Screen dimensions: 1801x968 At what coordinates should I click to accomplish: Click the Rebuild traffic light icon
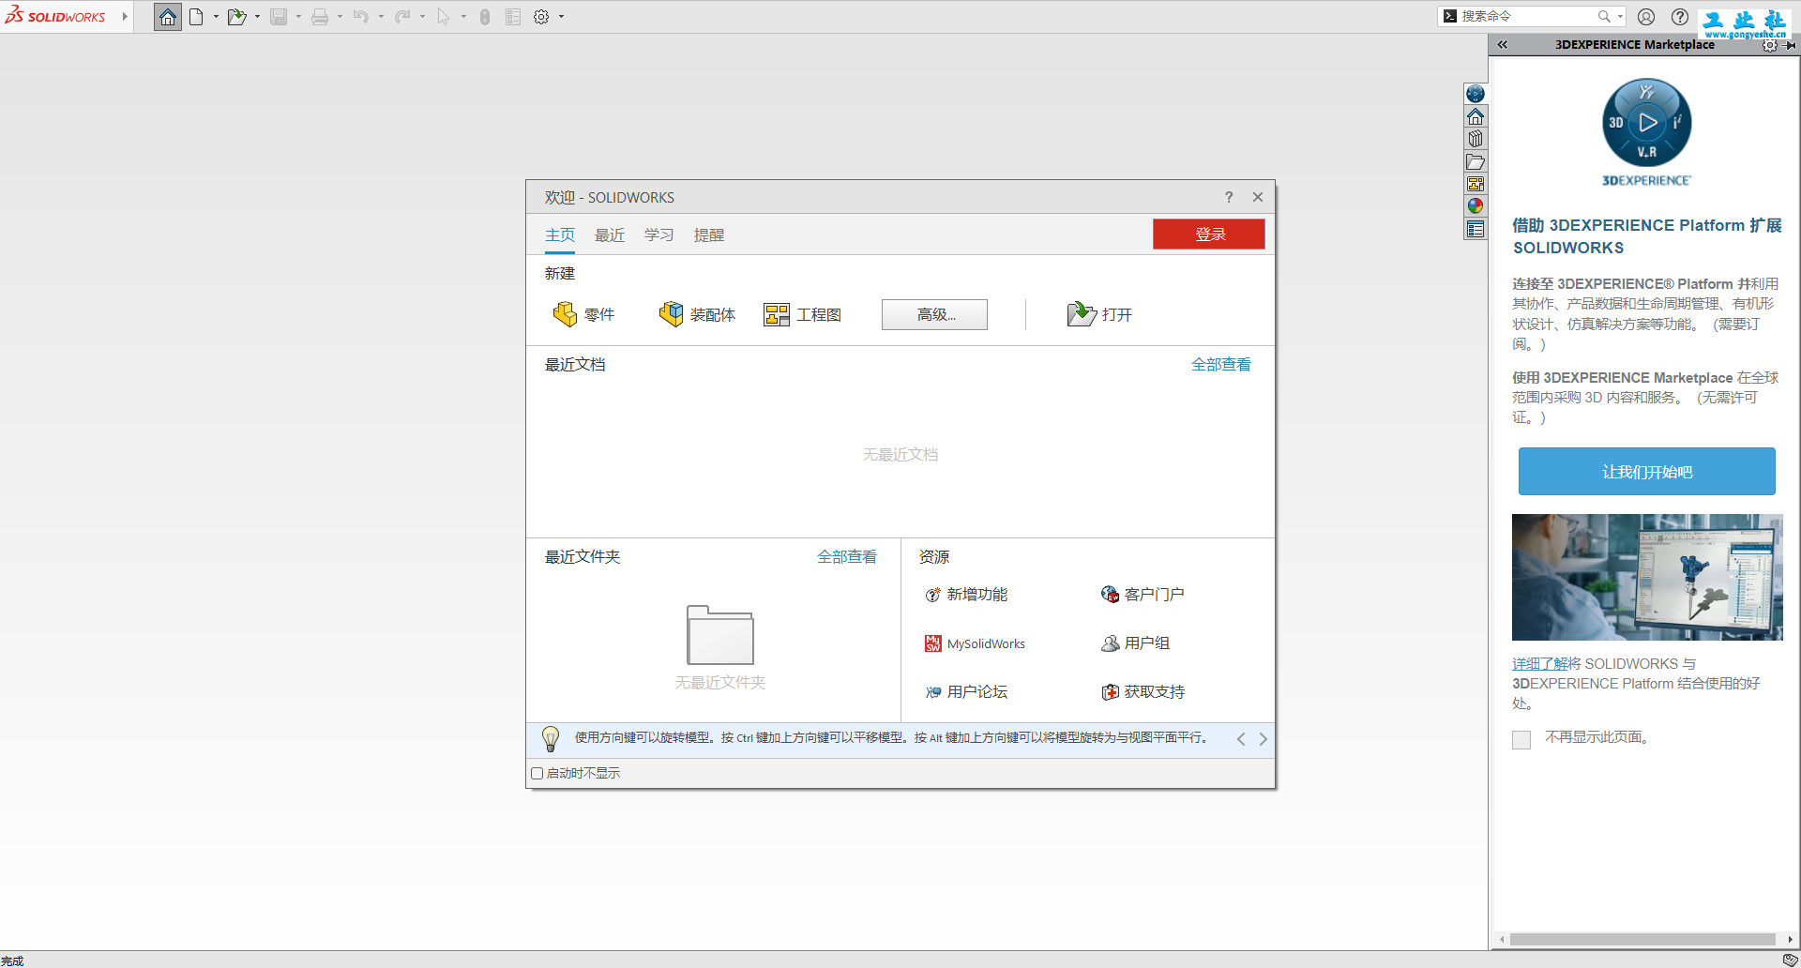485,17
